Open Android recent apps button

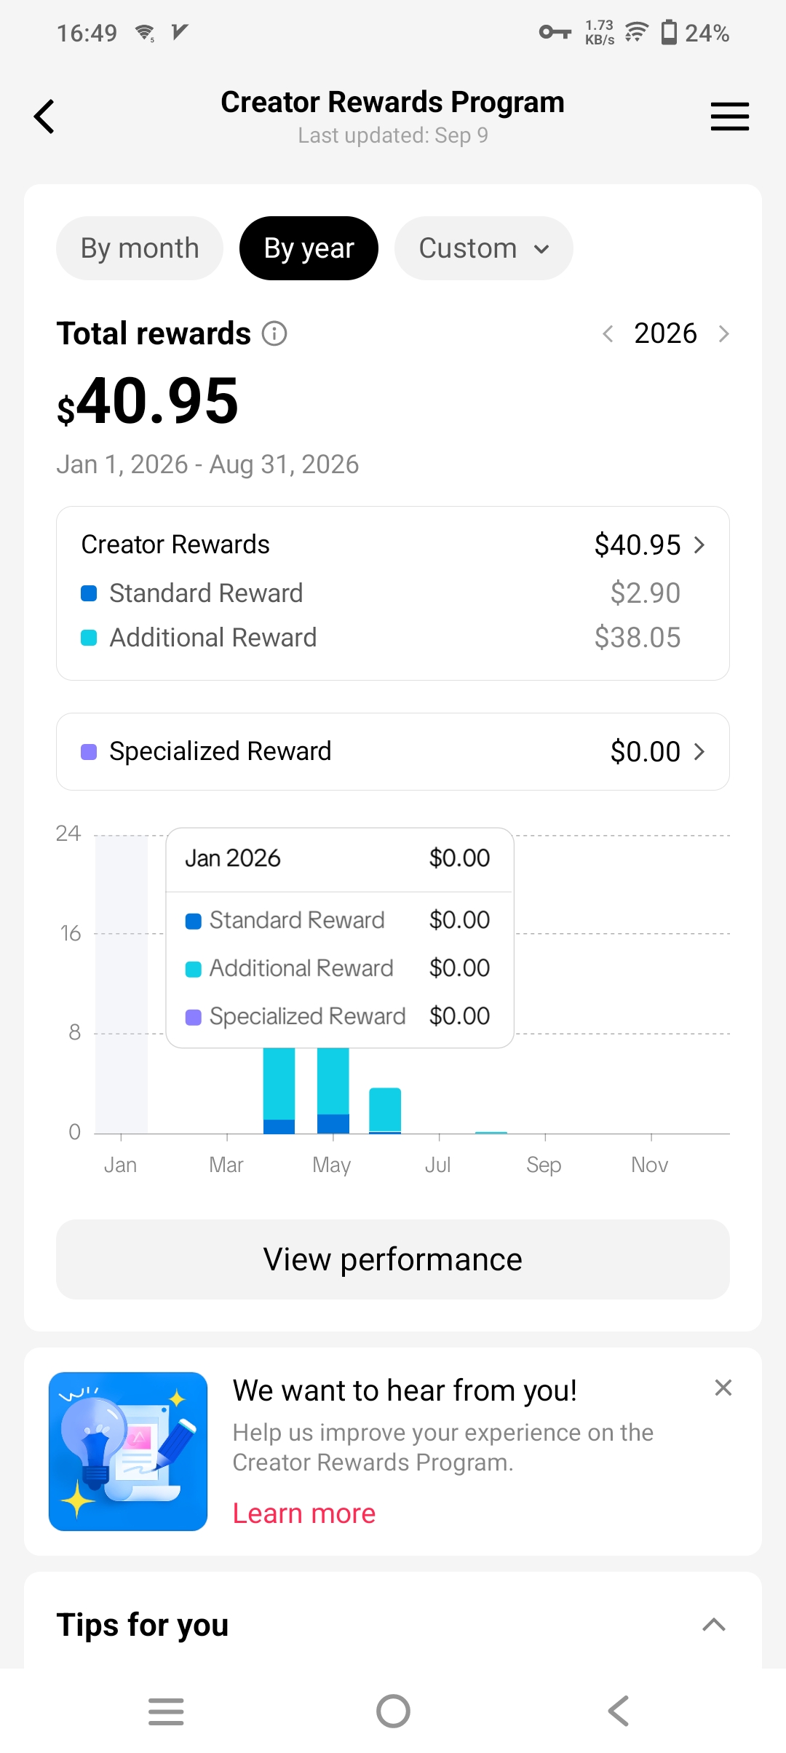click(x=166, y=1711)
